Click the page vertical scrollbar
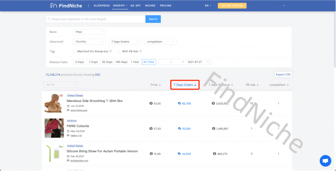The image size is (336, 182). pyautogui.click(x=335, y=40)
